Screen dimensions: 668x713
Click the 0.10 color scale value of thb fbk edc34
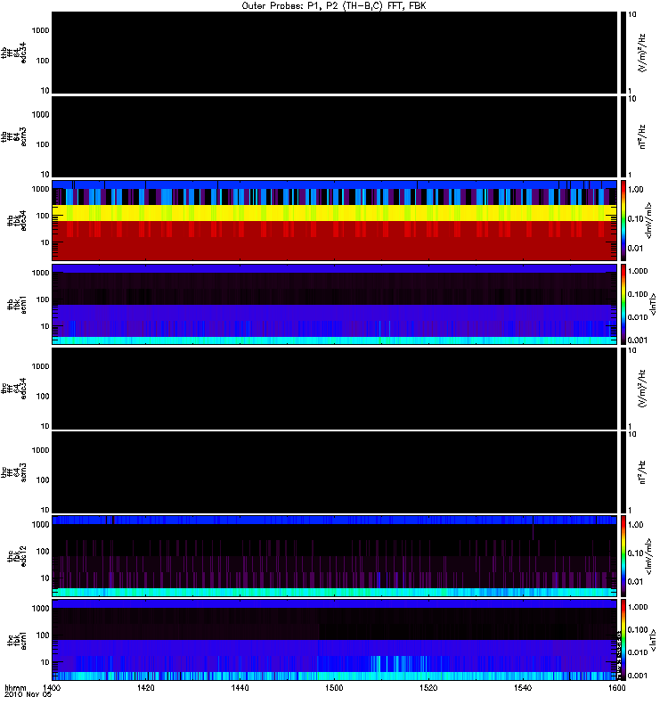pos(635,218)
